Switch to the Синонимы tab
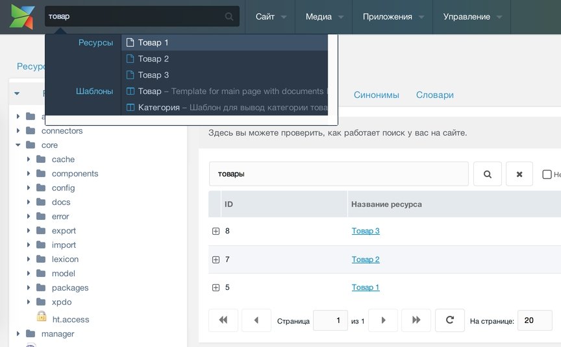 377,95
